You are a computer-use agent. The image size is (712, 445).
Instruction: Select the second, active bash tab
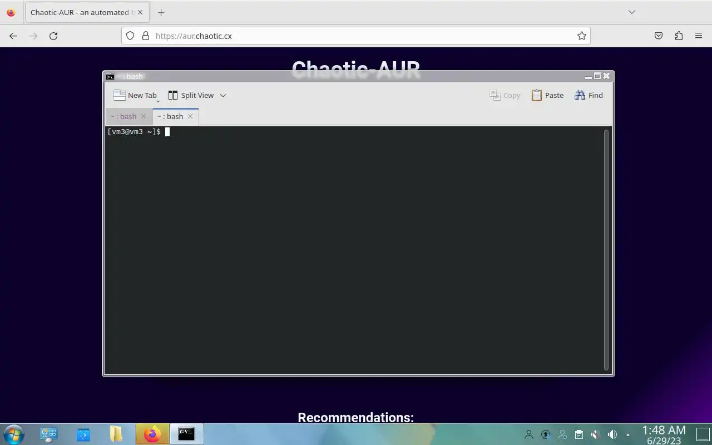pyautogui.click(x=170, y=116)
